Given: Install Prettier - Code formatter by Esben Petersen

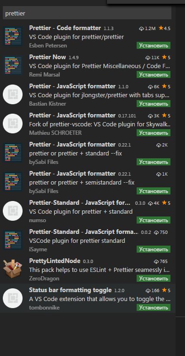Looking at the screenshot, I should [x=154, y=46].
